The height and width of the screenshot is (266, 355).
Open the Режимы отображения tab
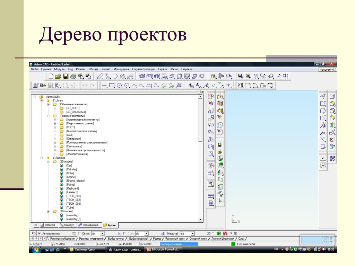(62, 239)
